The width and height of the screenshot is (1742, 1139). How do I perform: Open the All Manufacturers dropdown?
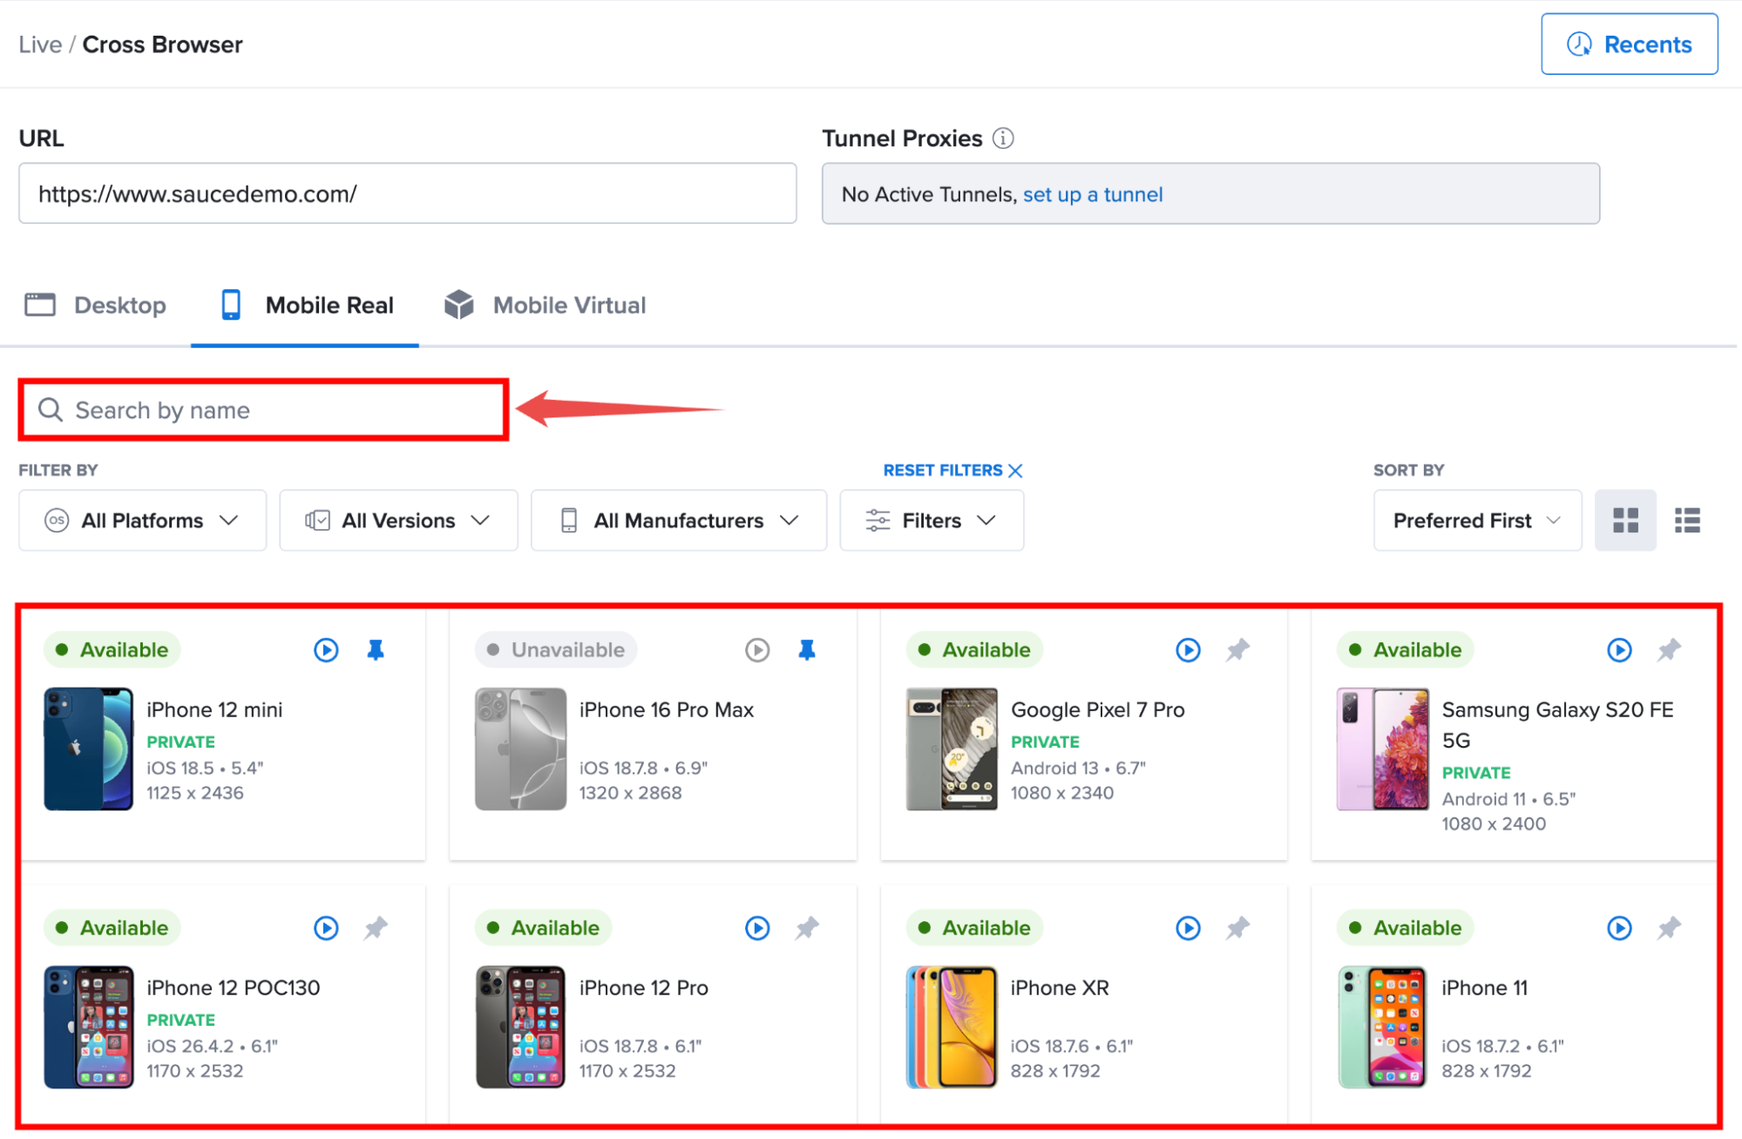[678, 520]
